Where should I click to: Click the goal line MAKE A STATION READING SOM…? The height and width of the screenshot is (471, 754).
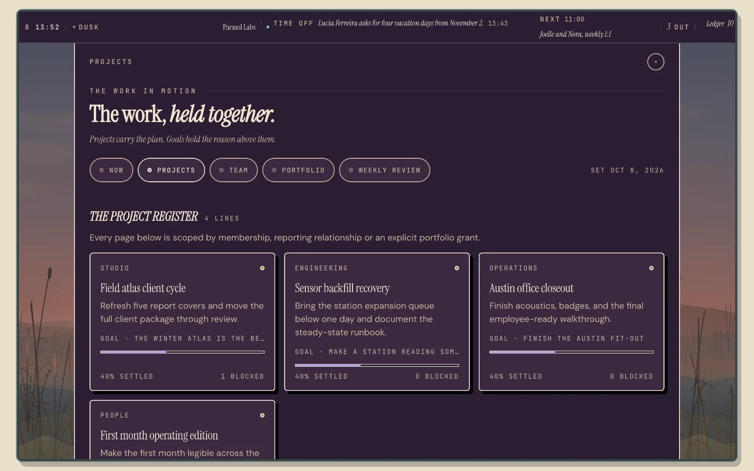[x=377, y=351]
